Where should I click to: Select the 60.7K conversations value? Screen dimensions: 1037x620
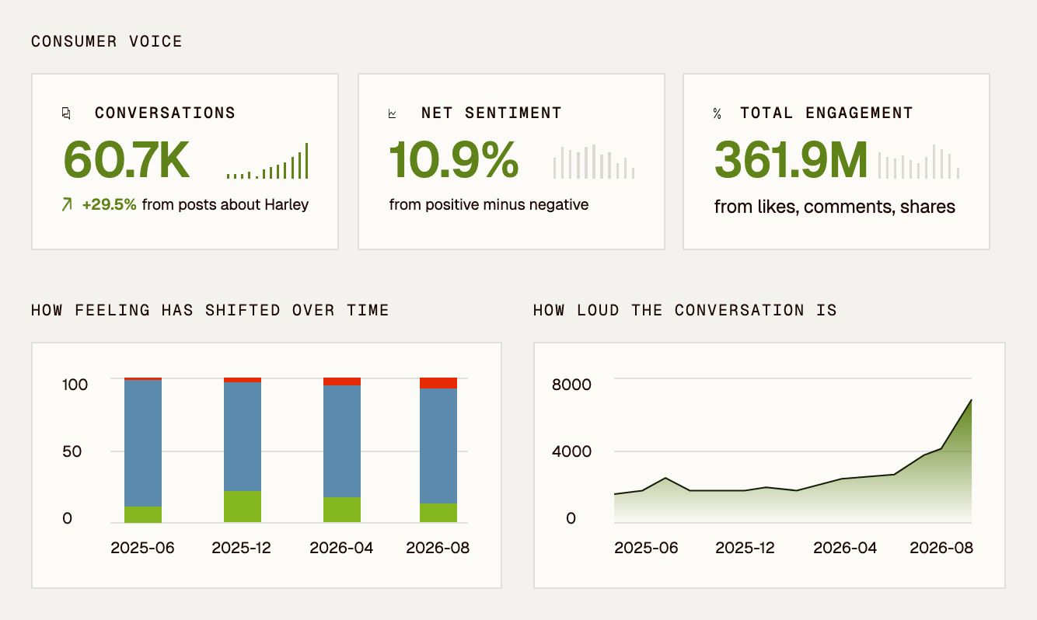[x=126, y=159]
